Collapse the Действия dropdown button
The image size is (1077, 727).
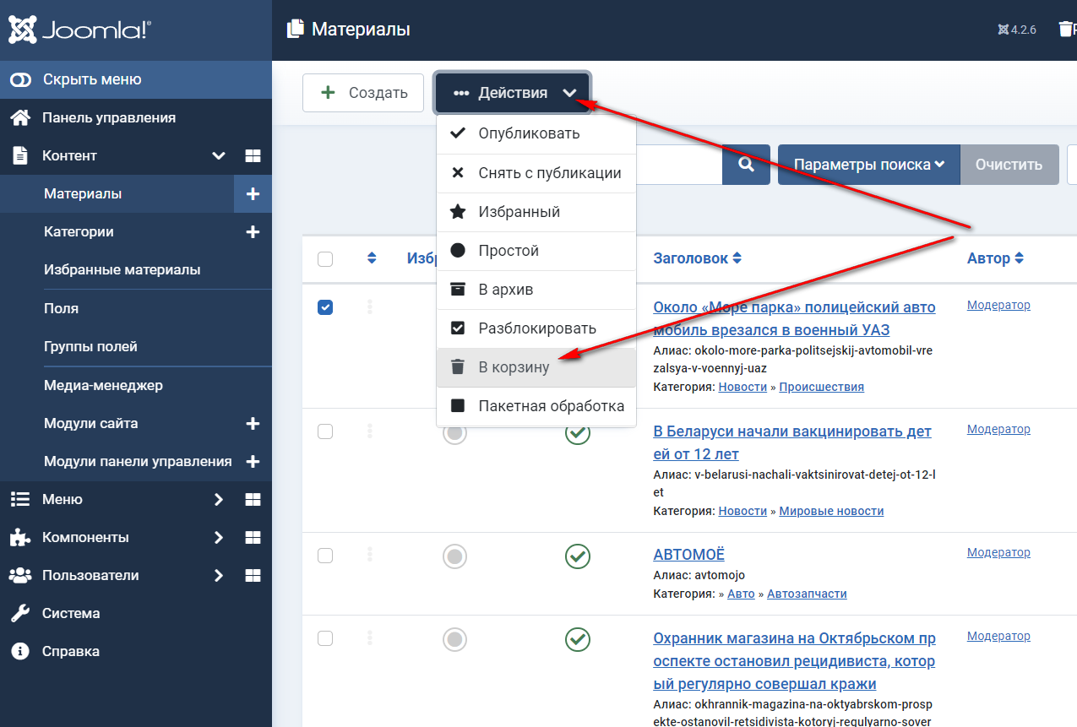pos(513,93)
